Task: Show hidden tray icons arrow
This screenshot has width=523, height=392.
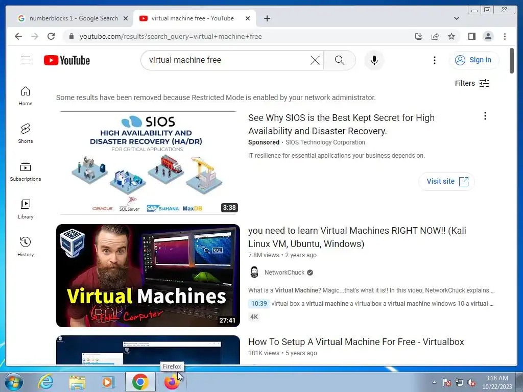Action: point(434,382)
